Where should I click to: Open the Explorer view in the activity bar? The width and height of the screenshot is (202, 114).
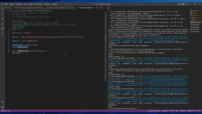click(x=3, y=9)
